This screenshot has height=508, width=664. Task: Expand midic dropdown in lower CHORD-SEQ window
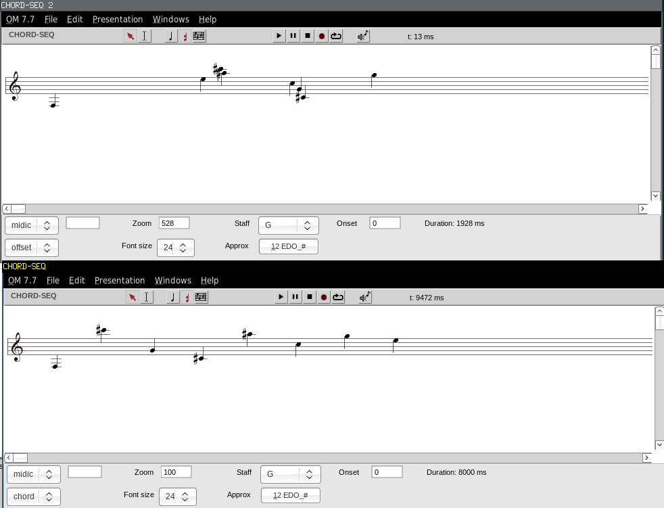pos(34,474)
